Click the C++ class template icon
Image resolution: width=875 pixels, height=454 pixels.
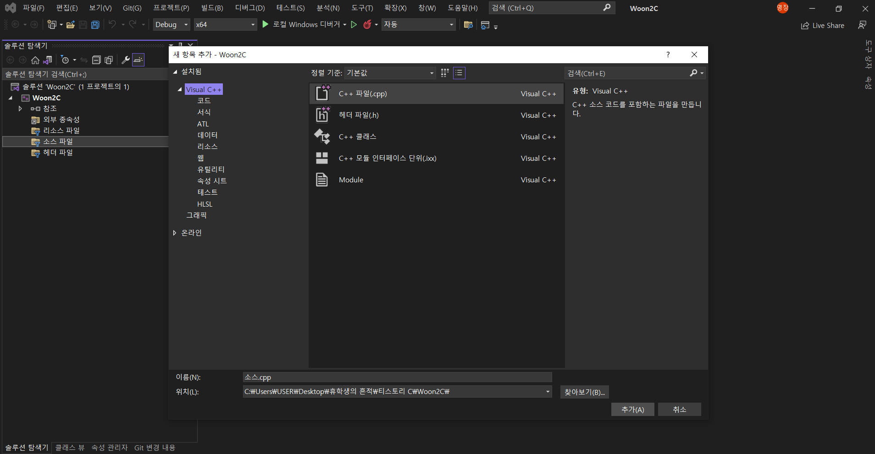point(322,137)
